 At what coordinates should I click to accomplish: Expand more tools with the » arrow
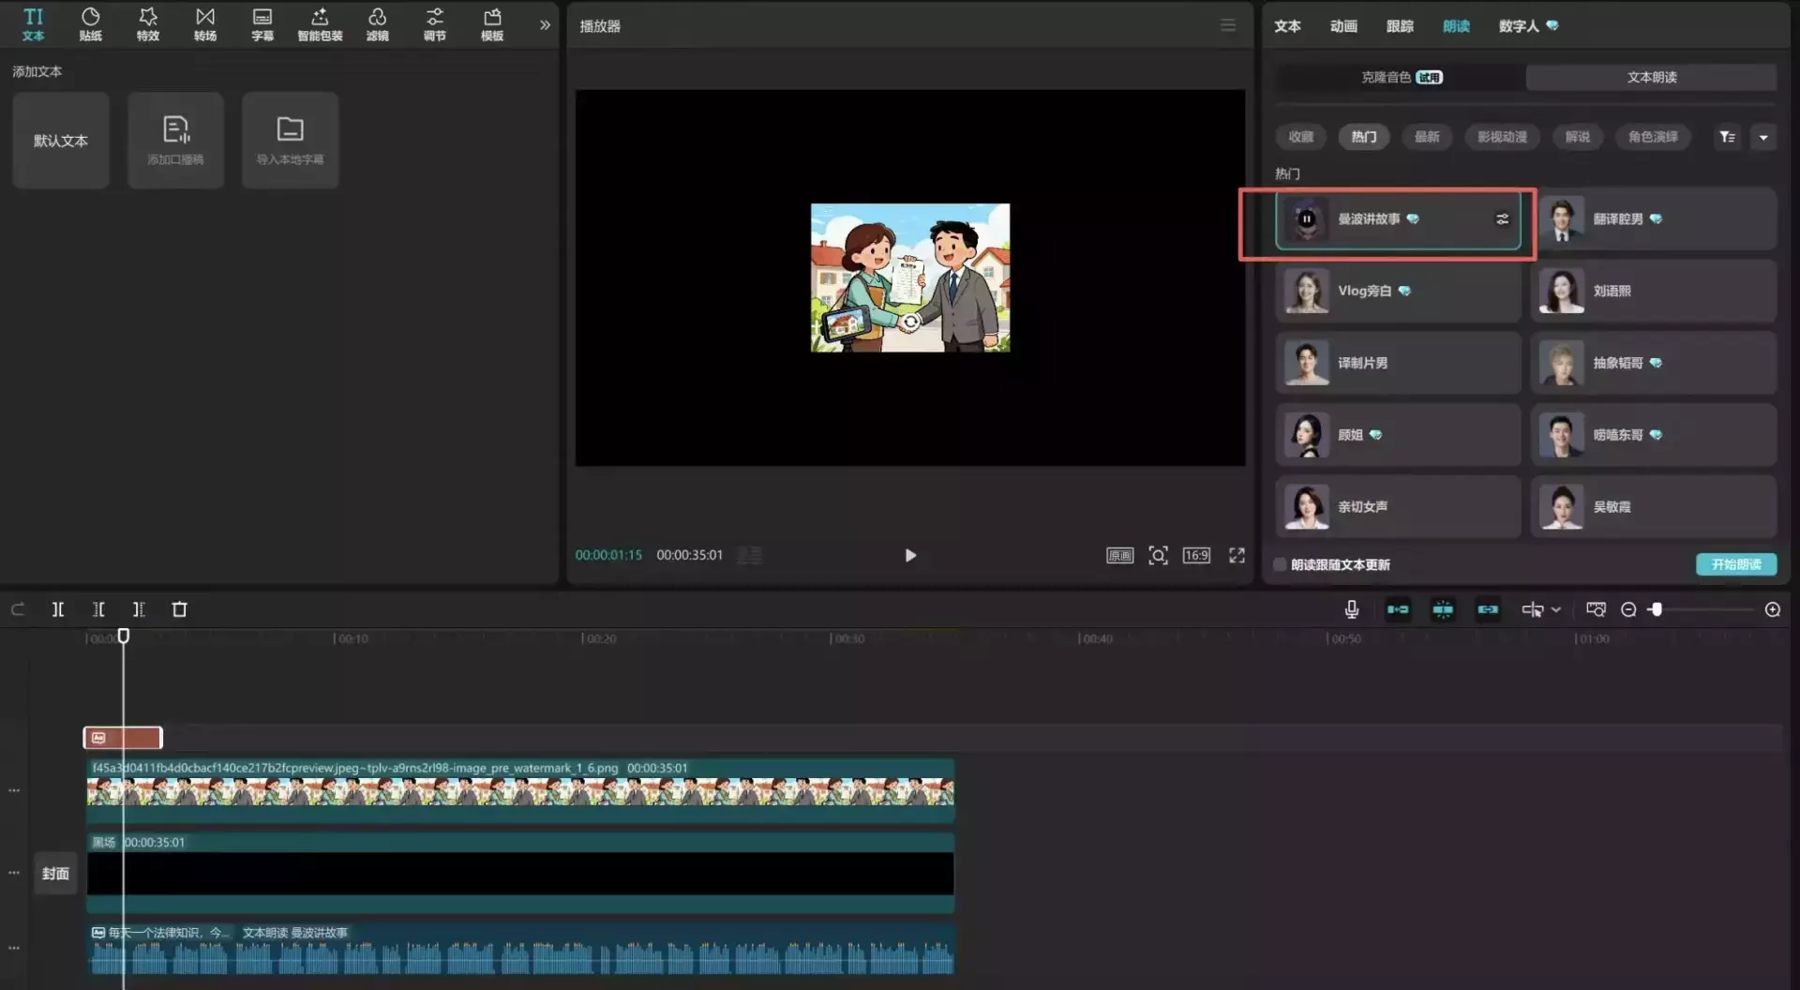(545, 25)
